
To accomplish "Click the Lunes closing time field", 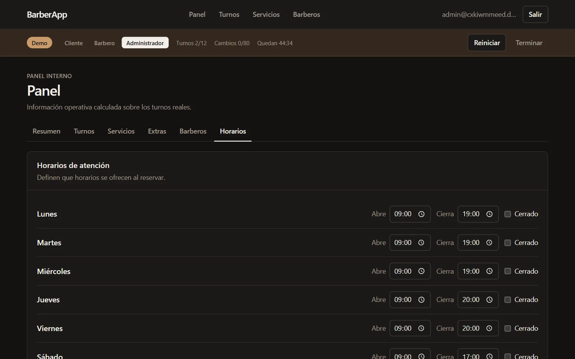I will point(478,214).
